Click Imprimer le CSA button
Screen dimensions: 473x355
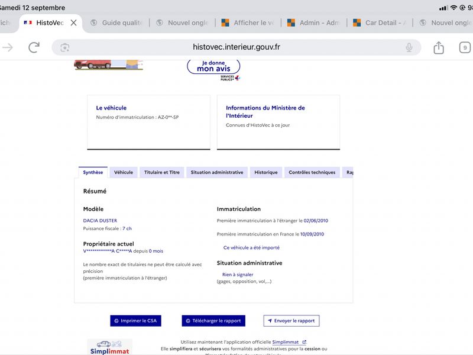point(135,321)
